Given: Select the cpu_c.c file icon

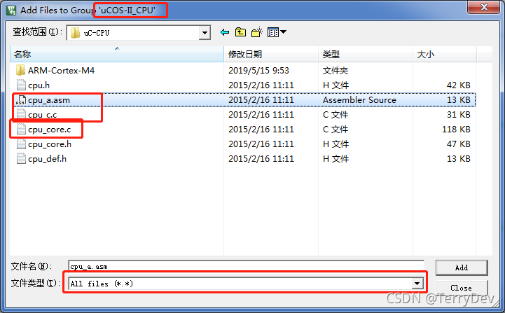Looking at the screenshot, I should tap(21, 114).
